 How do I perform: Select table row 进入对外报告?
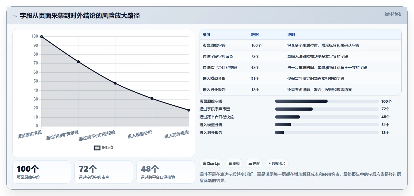pos(300,89)
